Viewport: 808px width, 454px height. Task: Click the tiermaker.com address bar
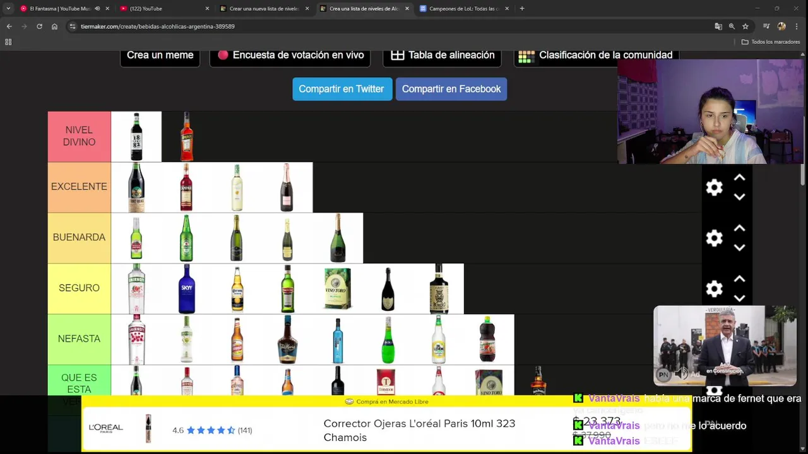click(x=391, y=26)
